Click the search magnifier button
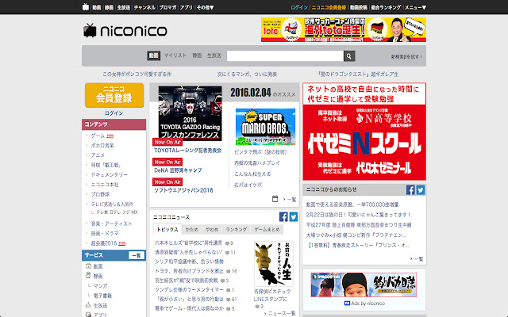The width and height of the screenshot is (508, 317). point(349,56)
